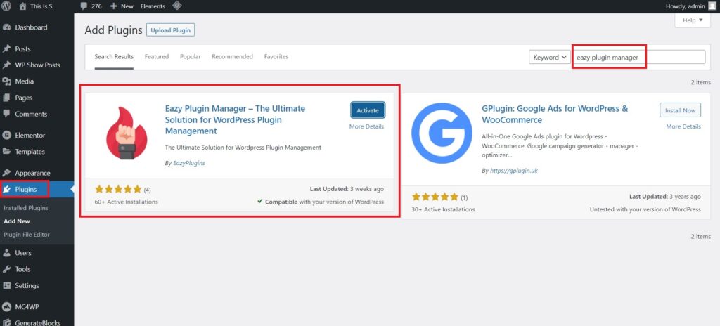The height and width of the screenshot is (326, 720).
Task: Switch to the Featured tab
Action: point(157,56)
